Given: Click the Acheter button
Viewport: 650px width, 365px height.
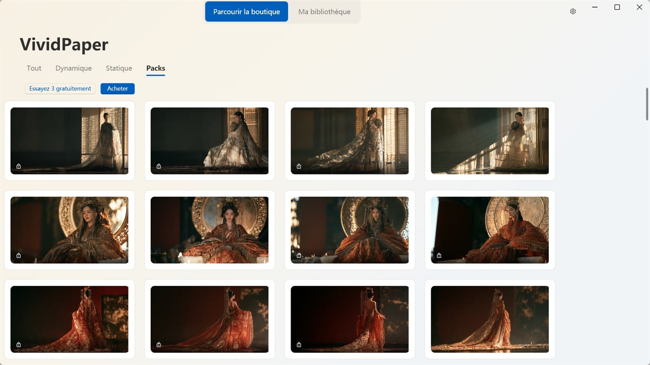Looking at the screenshot, I should point(117,88).
